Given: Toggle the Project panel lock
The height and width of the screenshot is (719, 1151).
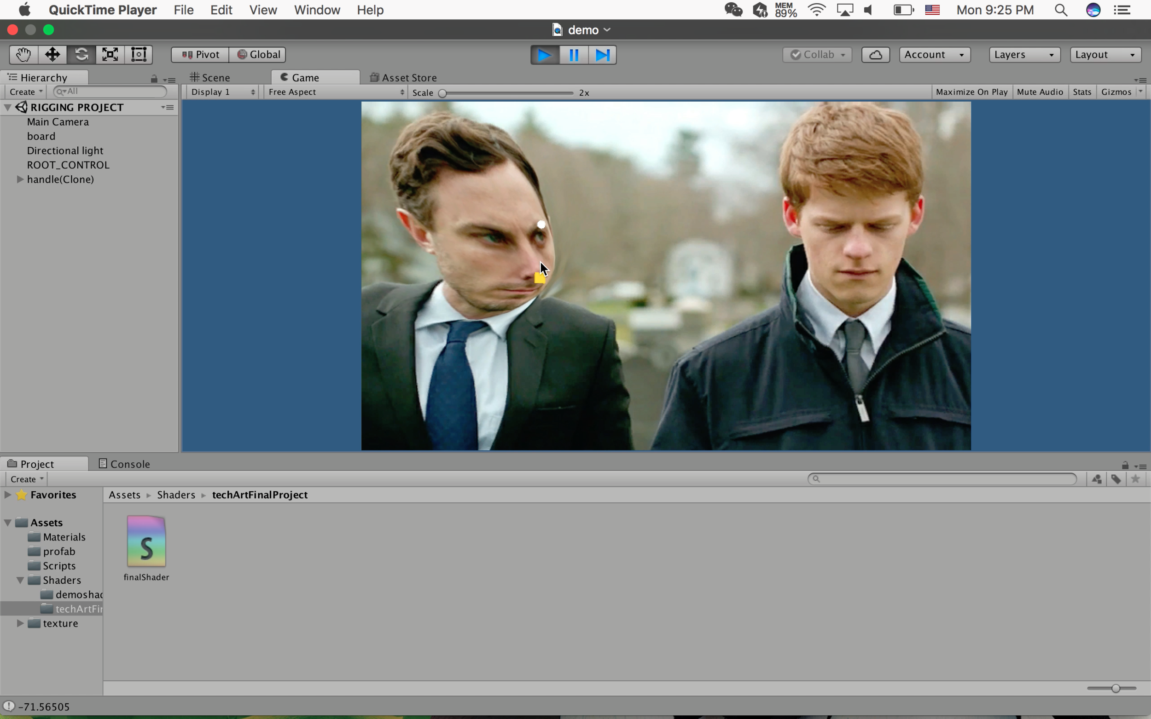Looking at the screenshot, I should [1125, 465].
